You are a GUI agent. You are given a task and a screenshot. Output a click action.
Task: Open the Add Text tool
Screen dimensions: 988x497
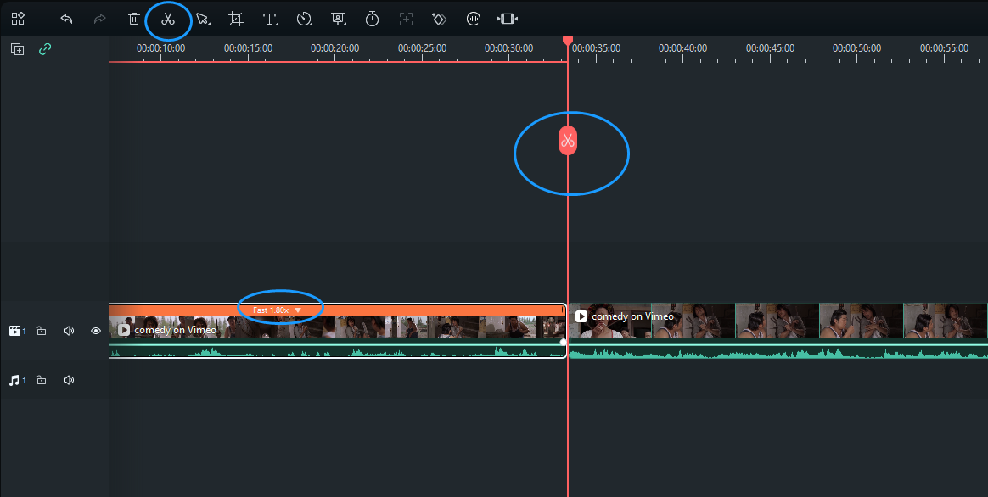pos(269,19)
